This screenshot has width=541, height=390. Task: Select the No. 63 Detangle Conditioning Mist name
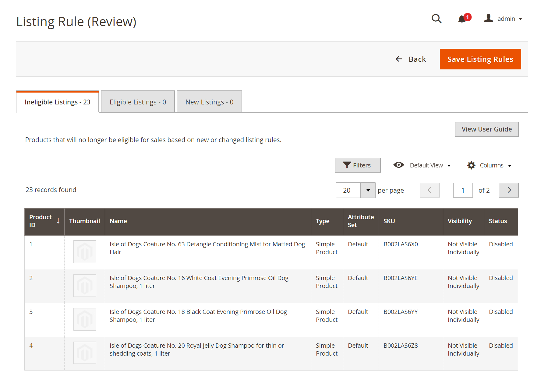pos(207,248)
